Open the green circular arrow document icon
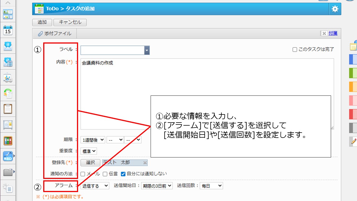This screenshot has height=201, width=357. 8,93
